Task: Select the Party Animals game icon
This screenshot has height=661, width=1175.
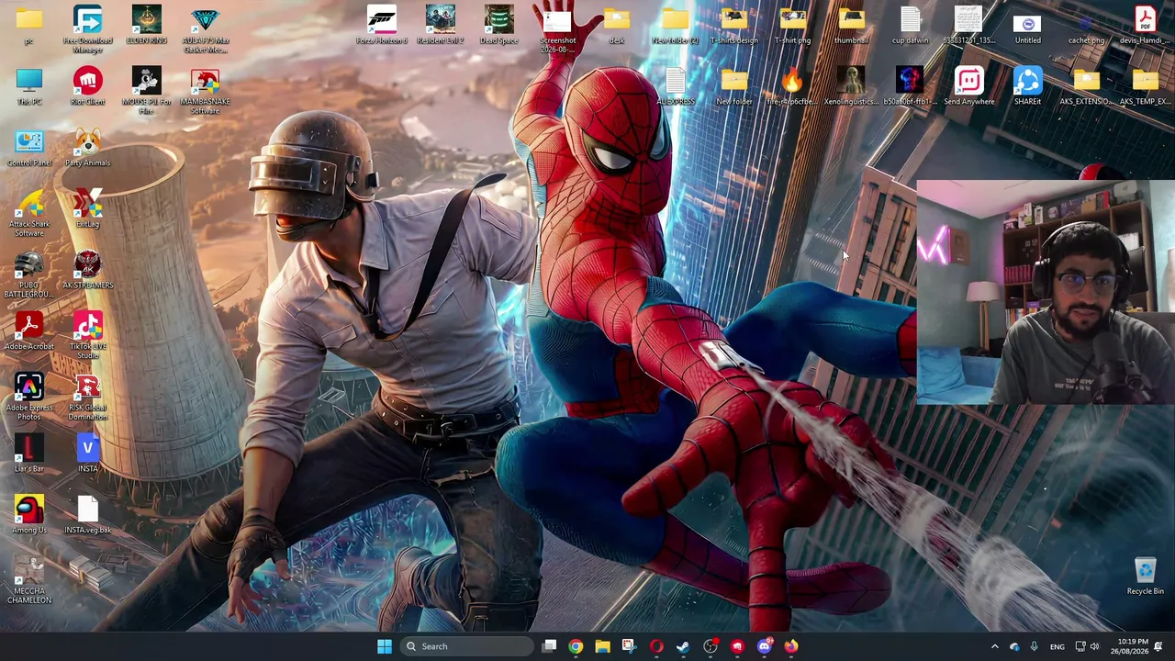Action: pos(88,148)
